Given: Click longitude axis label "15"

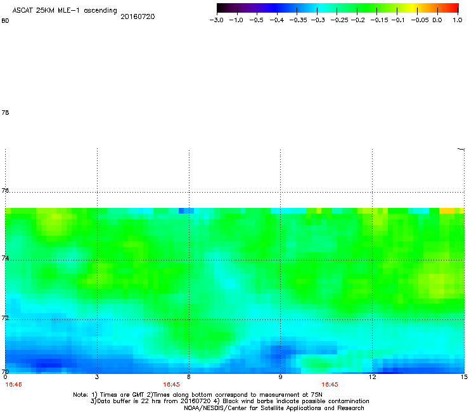Looking at the screenshot, I should (x=464, y=377).
